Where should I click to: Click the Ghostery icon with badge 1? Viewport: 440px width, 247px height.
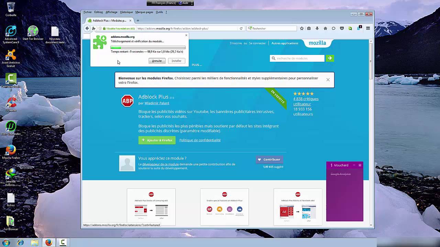coord(359,28)
